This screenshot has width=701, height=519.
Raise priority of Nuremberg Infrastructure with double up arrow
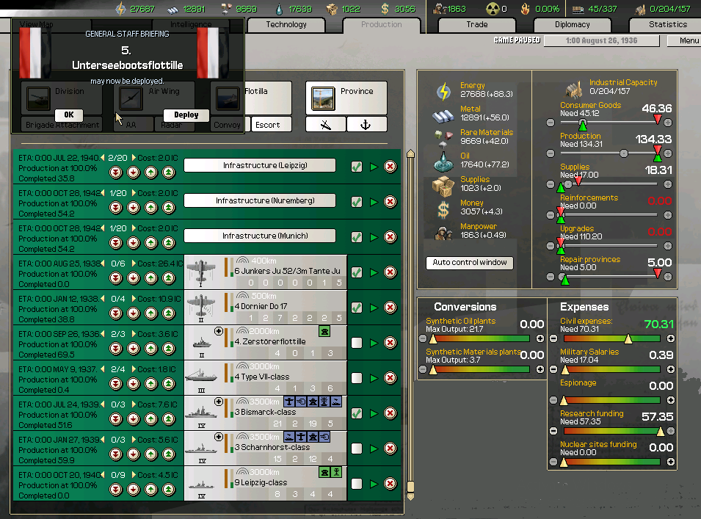pyautogui.click(x=169, y=206)
